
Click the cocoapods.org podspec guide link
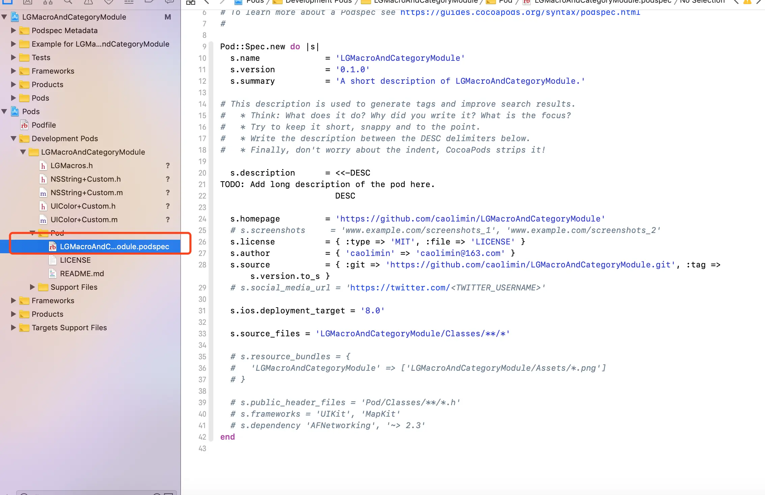pyautogui.click(x=520, y=13)
